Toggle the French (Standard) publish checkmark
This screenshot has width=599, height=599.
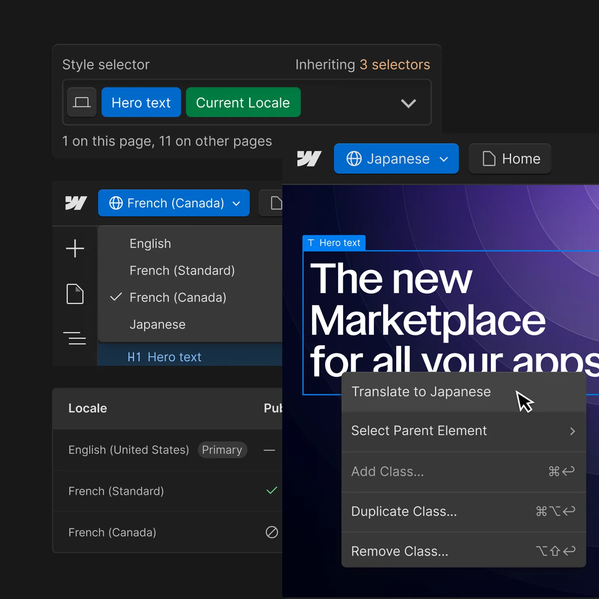point(271,490)
